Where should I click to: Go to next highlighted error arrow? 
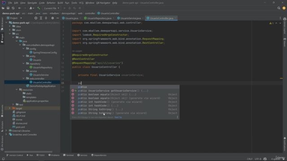click(x=280, y=23)
